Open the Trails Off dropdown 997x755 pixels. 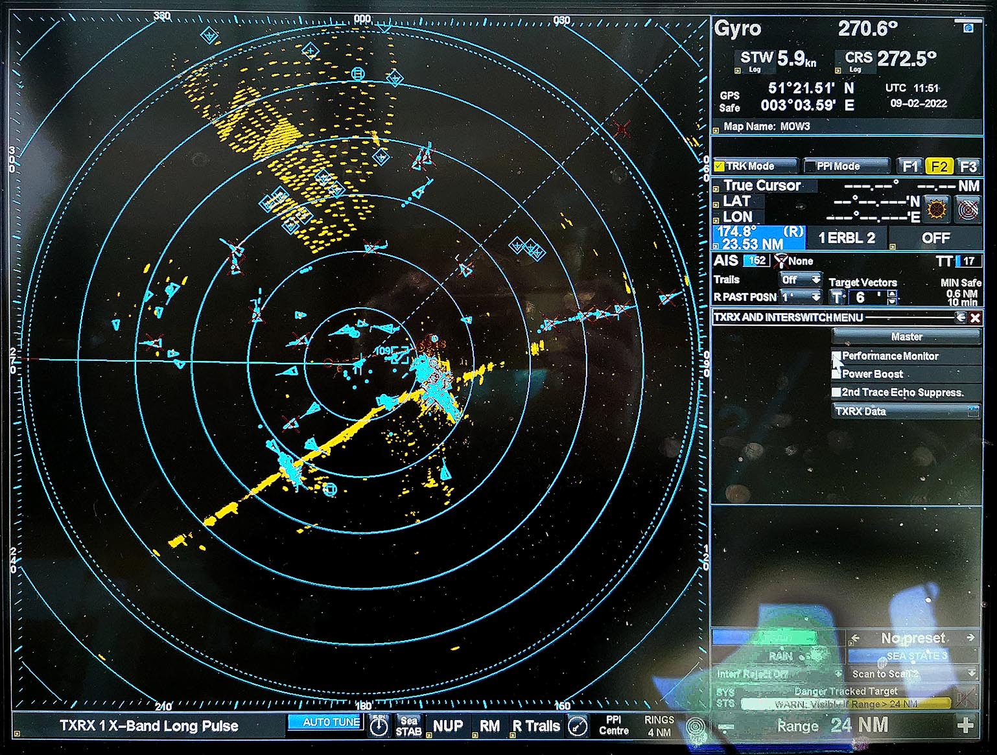tap(801, 279)
